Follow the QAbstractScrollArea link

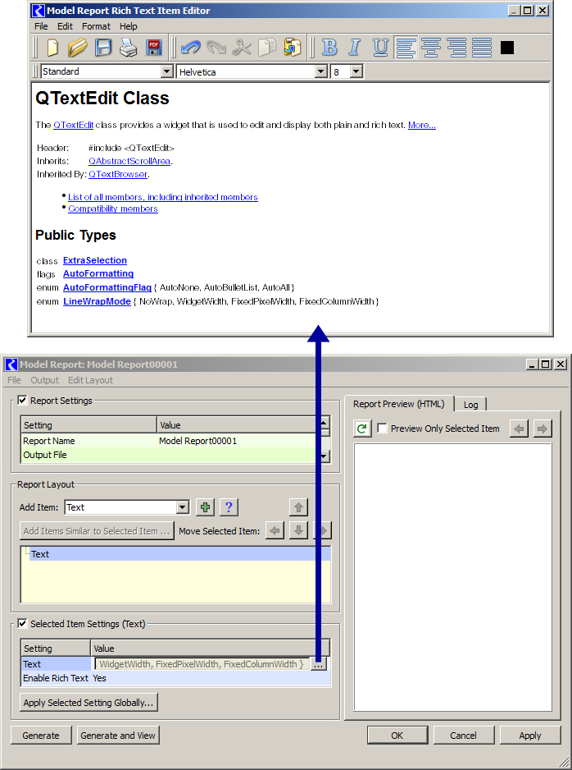click(x=129, y=161)
